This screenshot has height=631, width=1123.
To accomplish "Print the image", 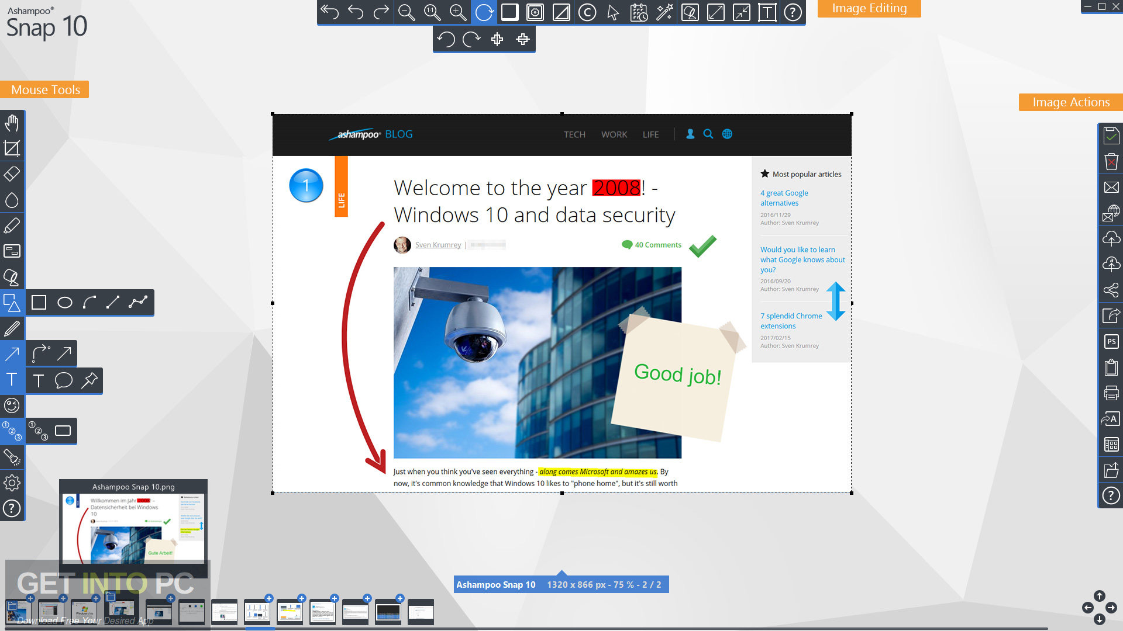I will tap(1111, 393).
